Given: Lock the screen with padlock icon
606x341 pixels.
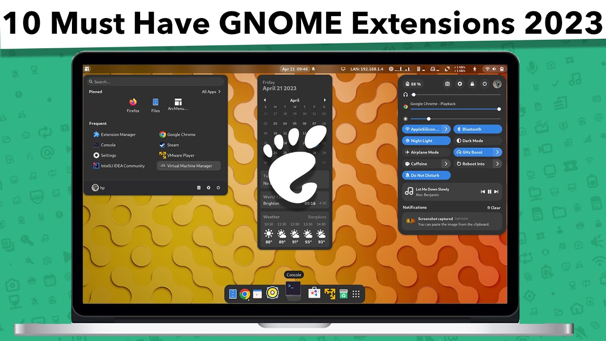Looking at the screenshot, I should (x=472, y=84).
